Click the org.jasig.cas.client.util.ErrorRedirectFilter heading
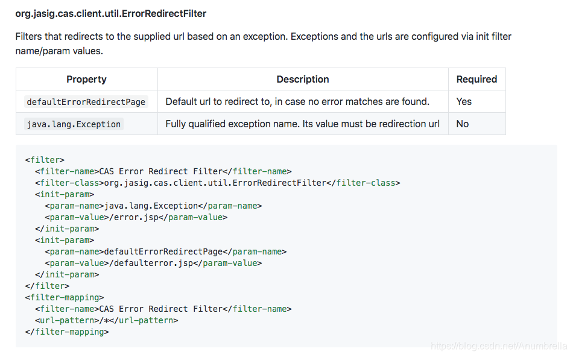The image size is (573, 357). (110, 13)
